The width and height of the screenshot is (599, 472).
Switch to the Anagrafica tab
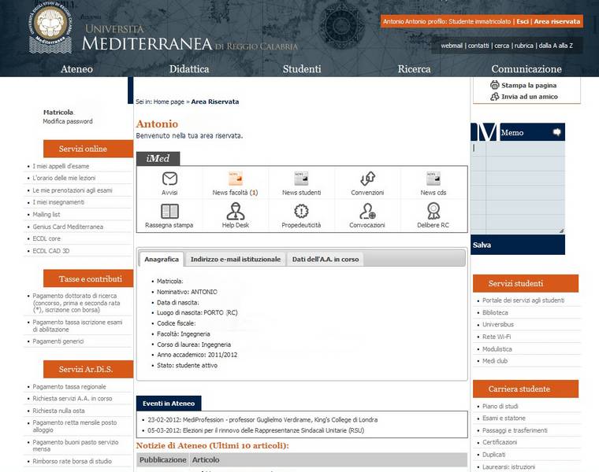162,260
